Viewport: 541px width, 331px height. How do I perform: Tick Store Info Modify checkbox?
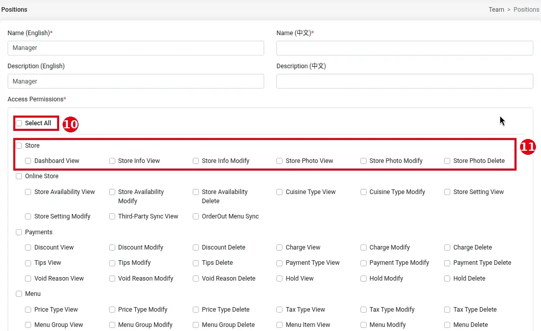click(196, 161)
